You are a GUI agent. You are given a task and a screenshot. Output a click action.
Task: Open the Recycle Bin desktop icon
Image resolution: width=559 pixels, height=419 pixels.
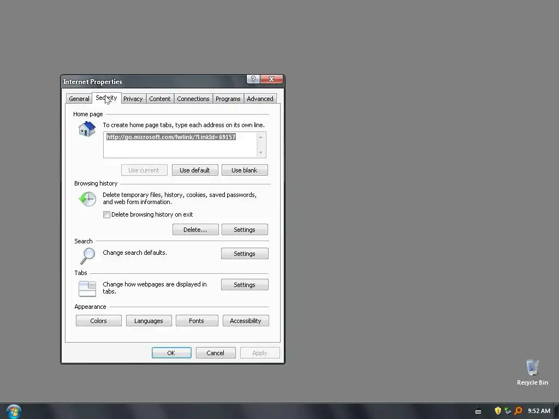pyautogui.click(x=532, y=373)
